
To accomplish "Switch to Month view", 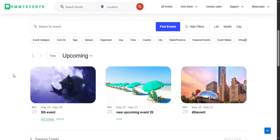I will coord(227,26).
